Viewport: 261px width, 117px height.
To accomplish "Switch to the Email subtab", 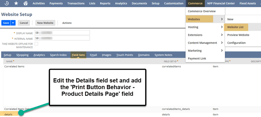I will tap(93, 55).
